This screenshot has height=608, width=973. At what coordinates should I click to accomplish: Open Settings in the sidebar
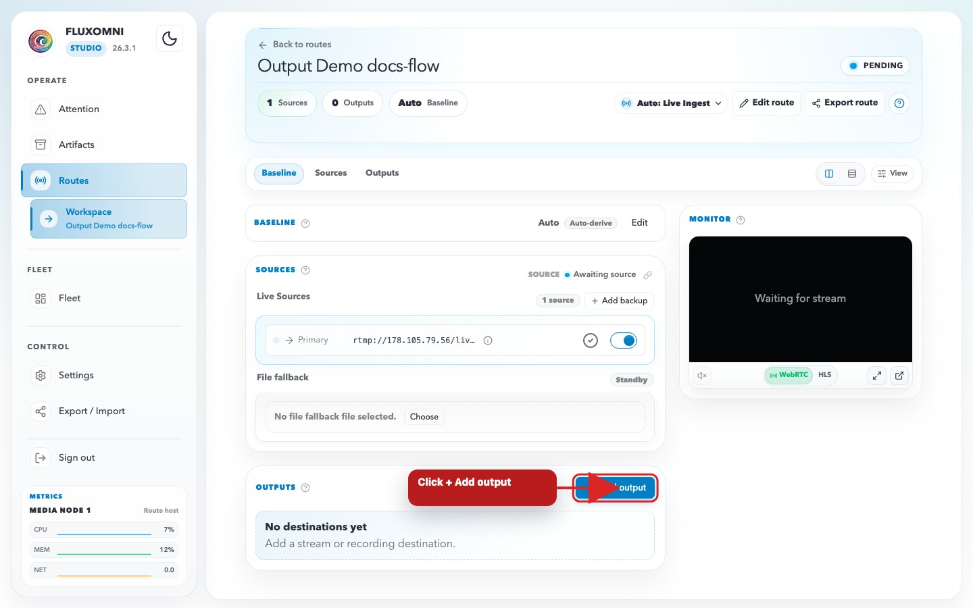(104, 376)
